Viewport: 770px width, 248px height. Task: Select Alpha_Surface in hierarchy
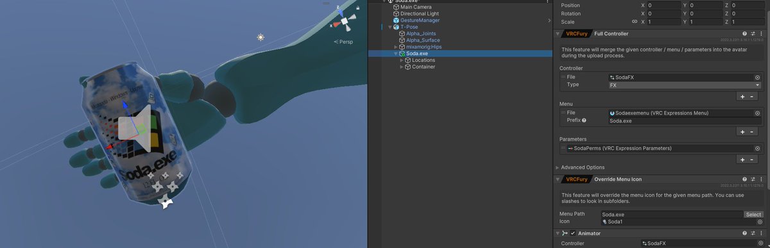point(423,40)
